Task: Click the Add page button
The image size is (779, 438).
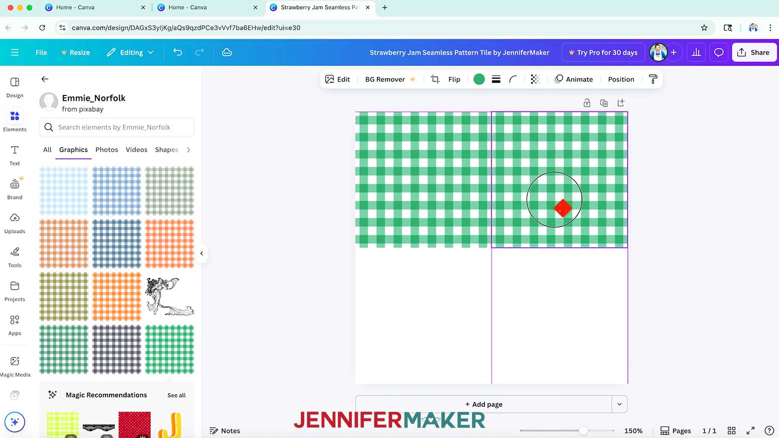Action: click(483, 404)
